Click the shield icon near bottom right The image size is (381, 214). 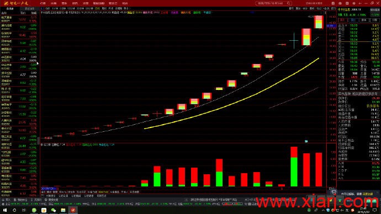coord(334,192)
